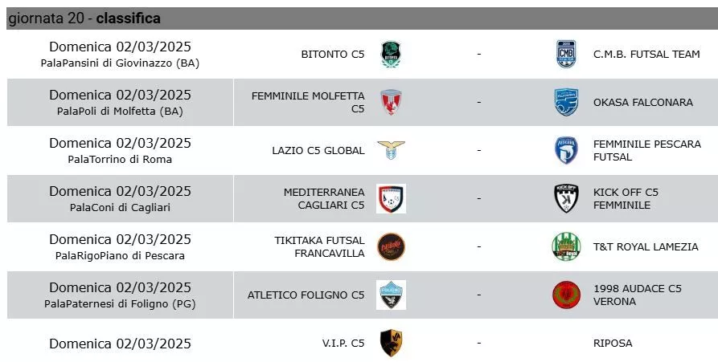Click the Atletico Foligno C5 shield icon
The image size is (718, 362).
(391, 295)
